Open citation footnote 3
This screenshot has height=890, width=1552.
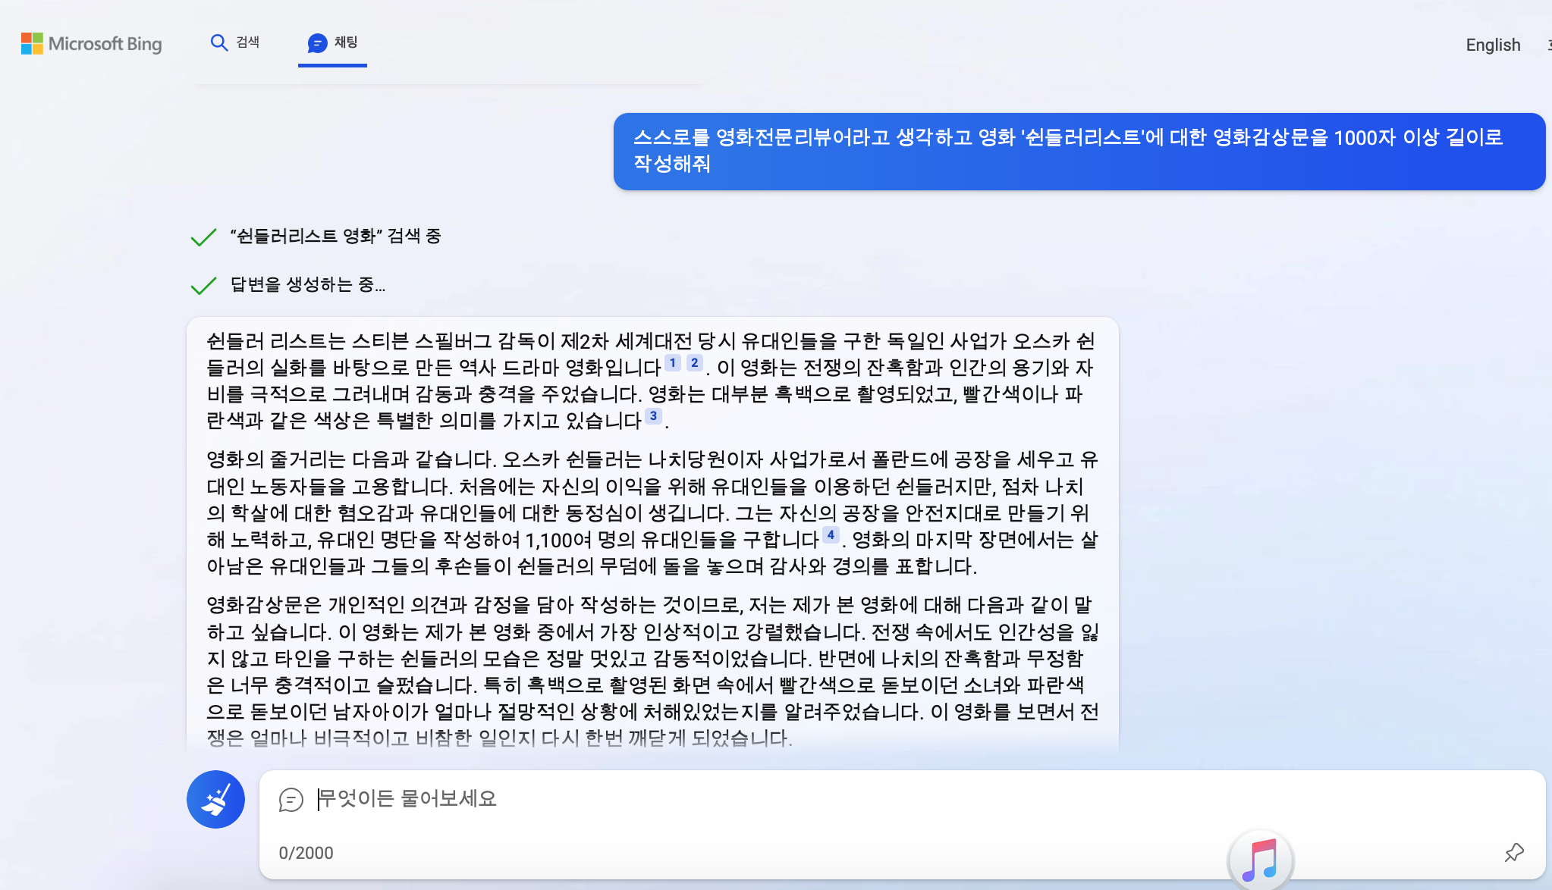[x=653, y=416]
